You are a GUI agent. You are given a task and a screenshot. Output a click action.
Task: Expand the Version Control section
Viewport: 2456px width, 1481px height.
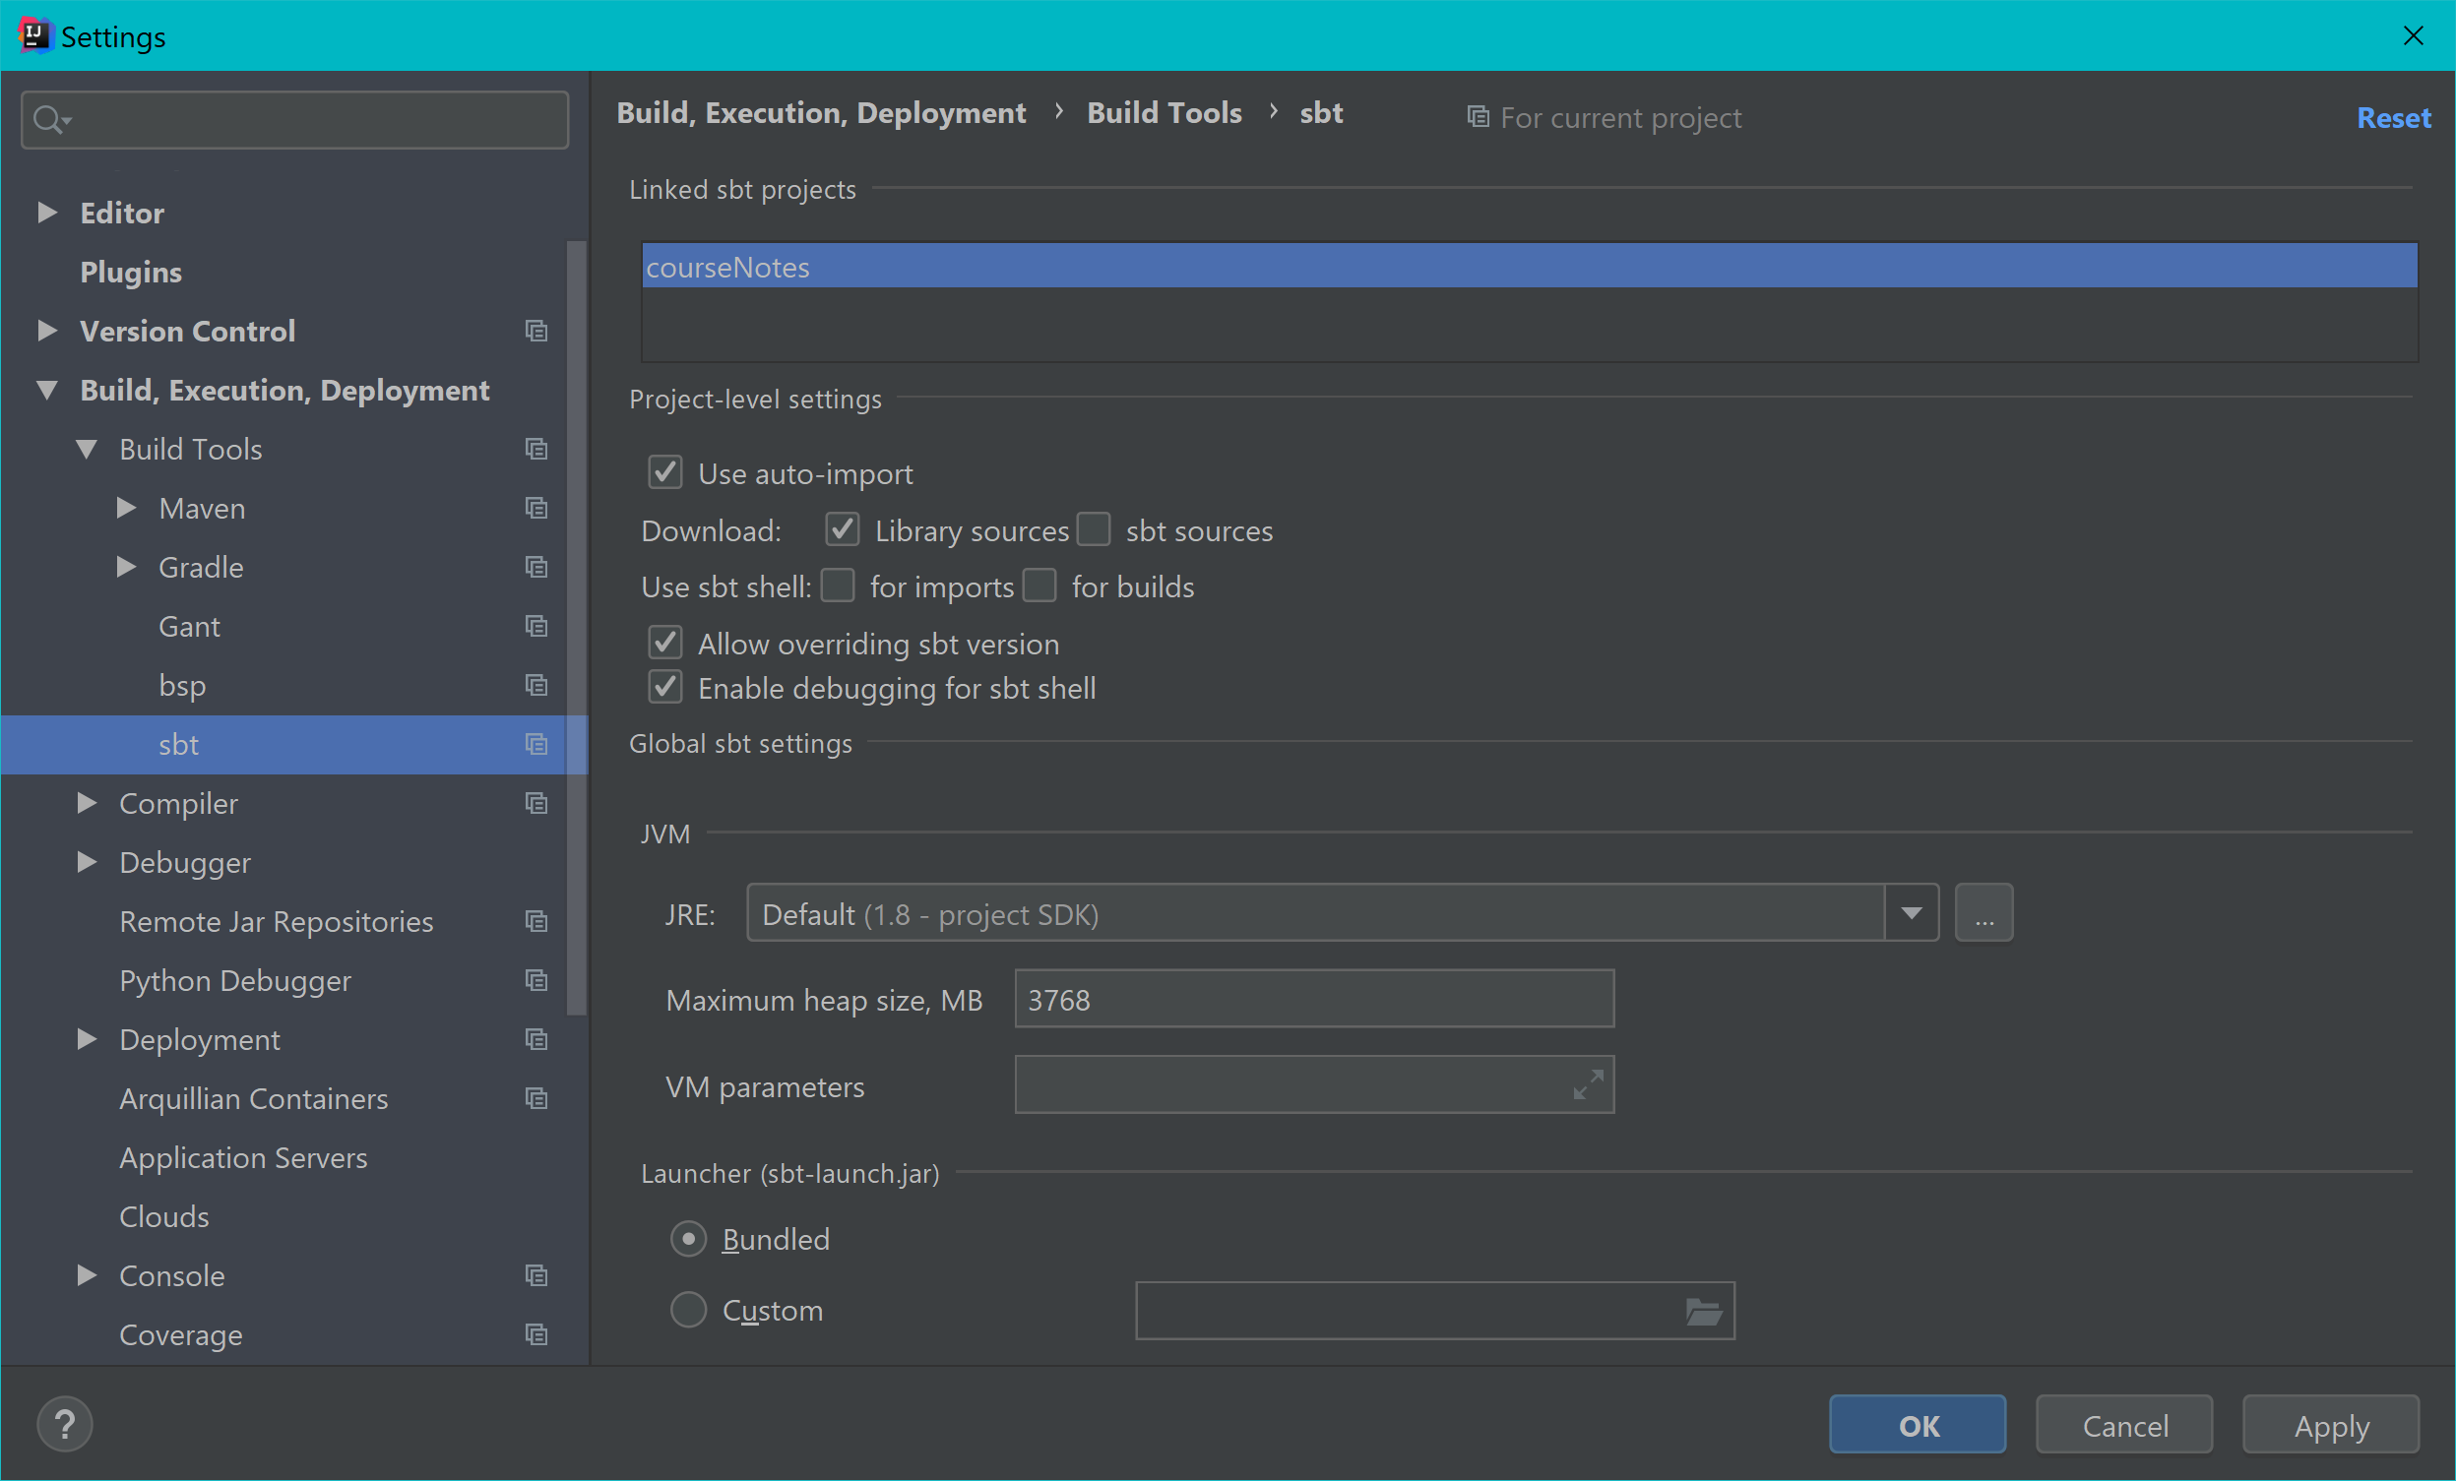click(46, 331)
